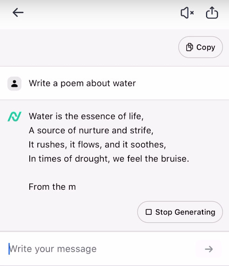229x266 pixels.
Task: Select the prompt 'Write a poem about water'
Action: click(x=82, y=83)
